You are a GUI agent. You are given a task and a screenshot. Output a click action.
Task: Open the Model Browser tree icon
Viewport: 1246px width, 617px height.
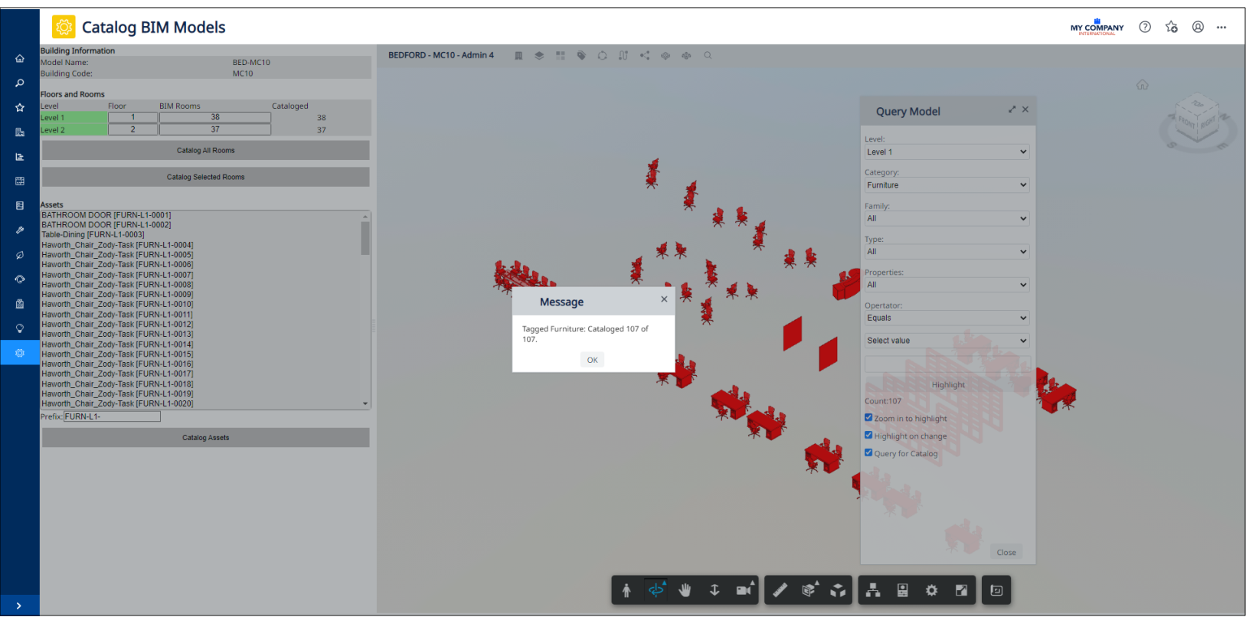pos(872,590)
